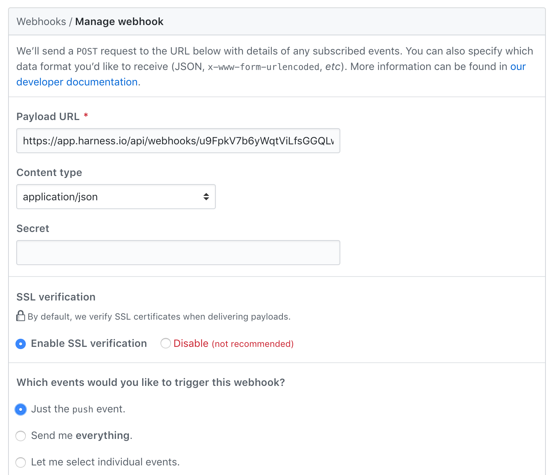Image resolution: width=551 pixels, height=475 pixels.
Task: Click the Payload URL label
Action: pyautogui.click(x=48, y=116)
